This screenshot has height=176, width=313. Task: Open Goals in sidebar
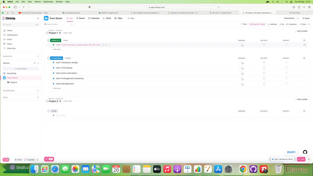pos(9,44)
